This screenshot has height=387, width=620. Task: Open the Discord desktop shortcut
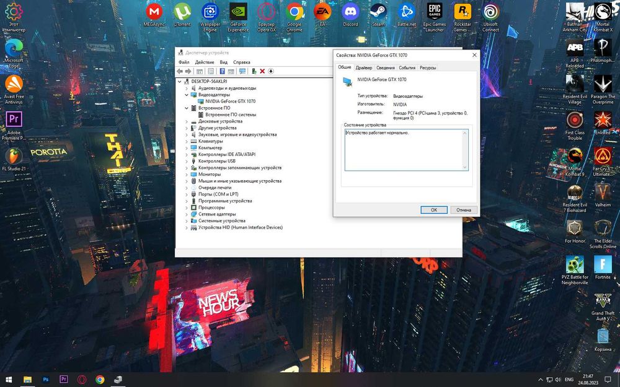pyautogui.click(x=350, y=11)
